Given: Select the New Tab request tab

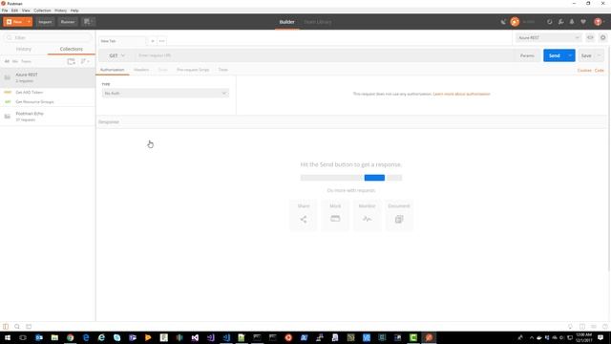Looking at the screenshot, I should pos(122,41).
